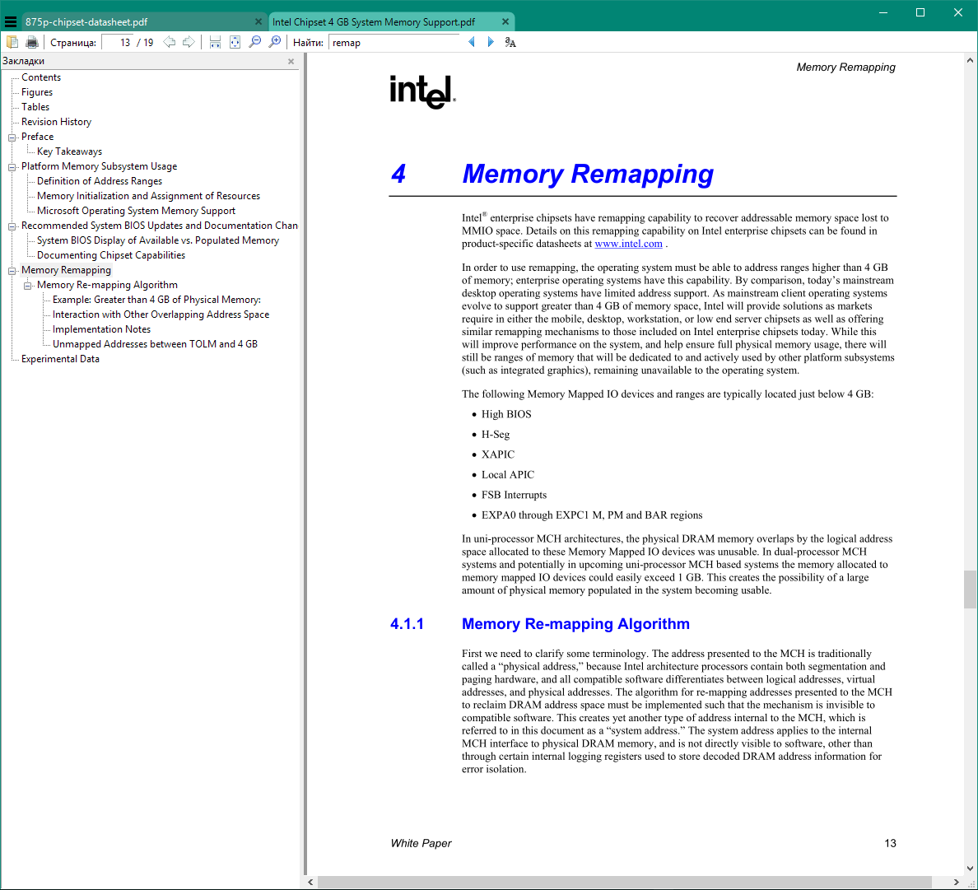978x890 pixels.
Task: Find next search match arrow
Action: point(491,43)
